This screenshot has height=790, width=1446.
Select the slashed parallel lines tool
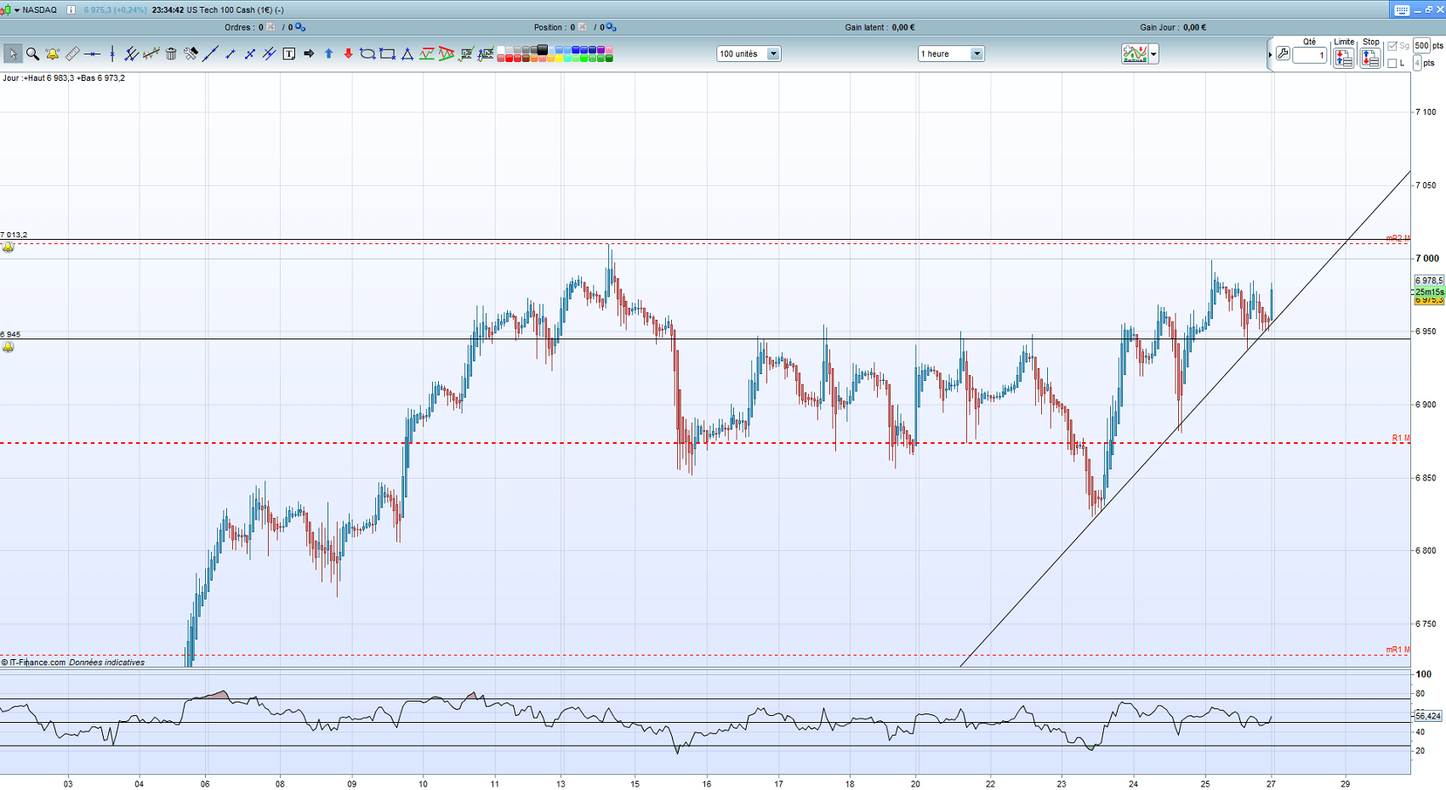[x=269, y=54]
